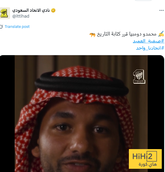Click account name نادي الاتحاد السعودي
Viewport: 165px width, 172px height.
(x=31, y=10)
